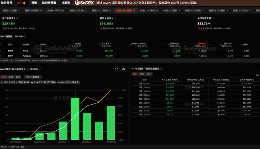This screenshot has height=149, width=260.
Task: Click info icon beside HYPE现货ETF历史数据总览
Action: point(161,68)
